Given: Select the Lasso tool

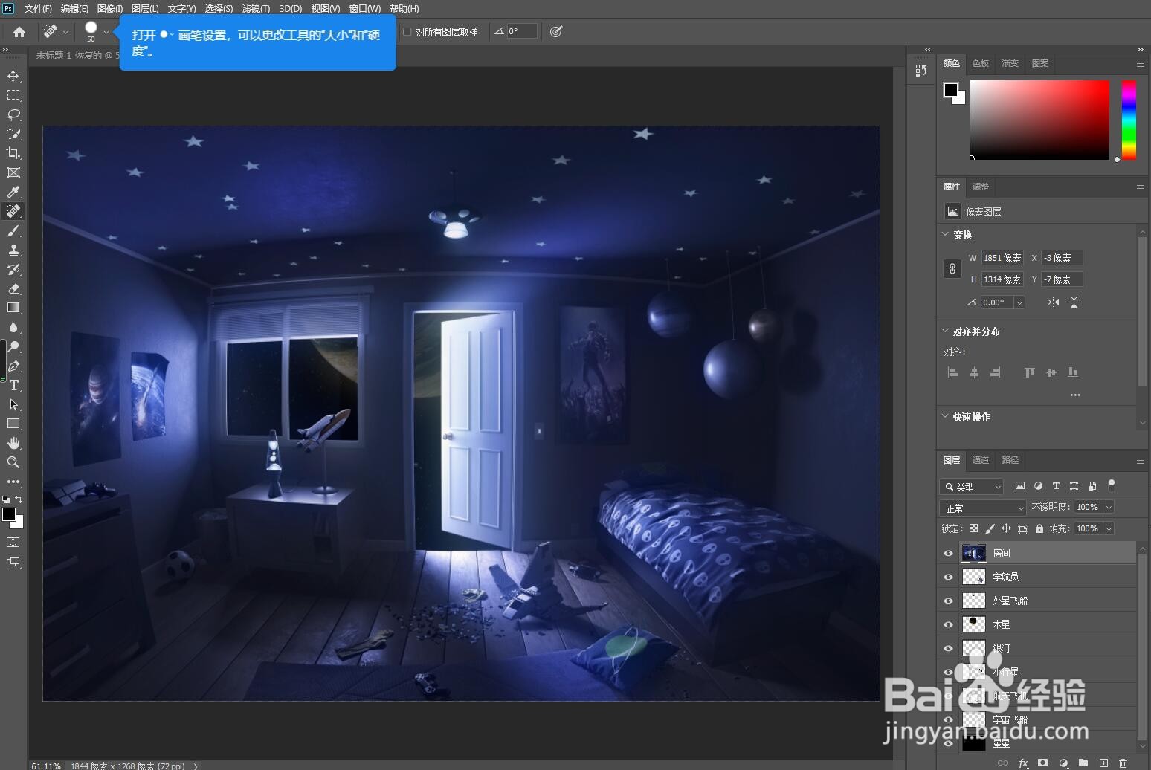Looking at the screenshot, I should [x=13, y=114].
